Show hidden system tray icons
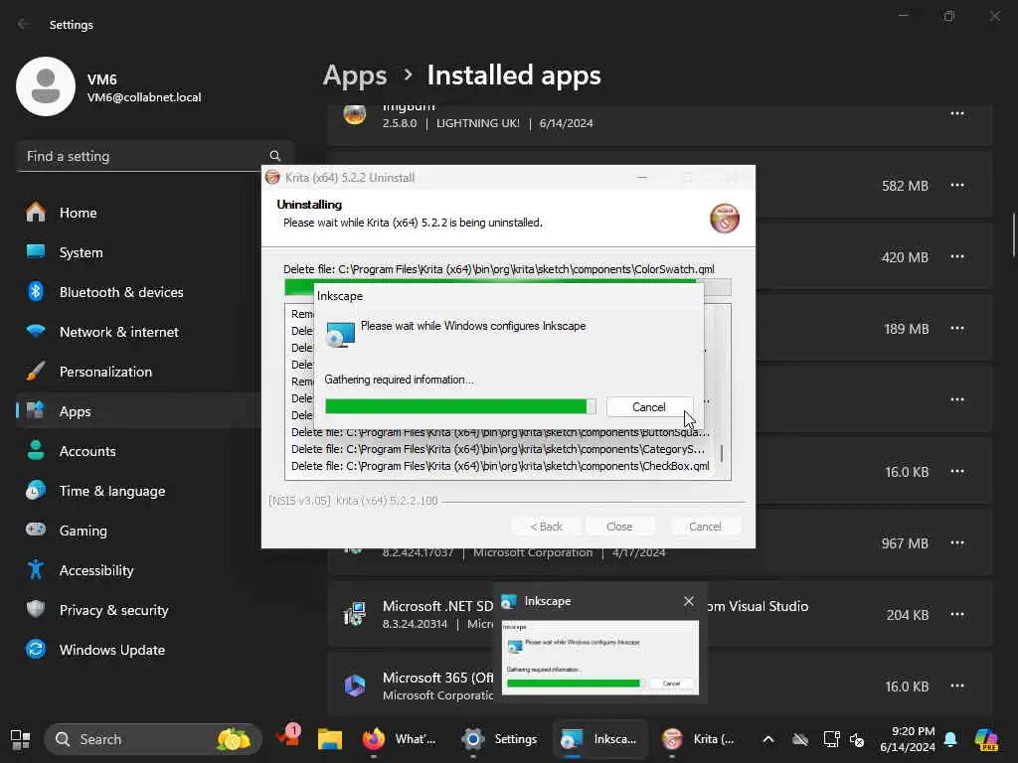1018x763 pixels. pos(768,739)
